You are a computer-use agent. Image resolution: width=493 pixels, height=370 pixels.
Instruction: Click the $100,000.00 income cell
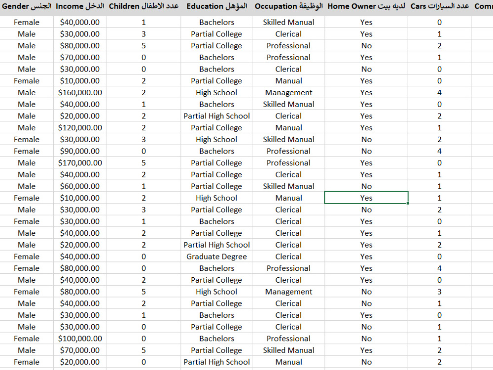coord(80,338)
